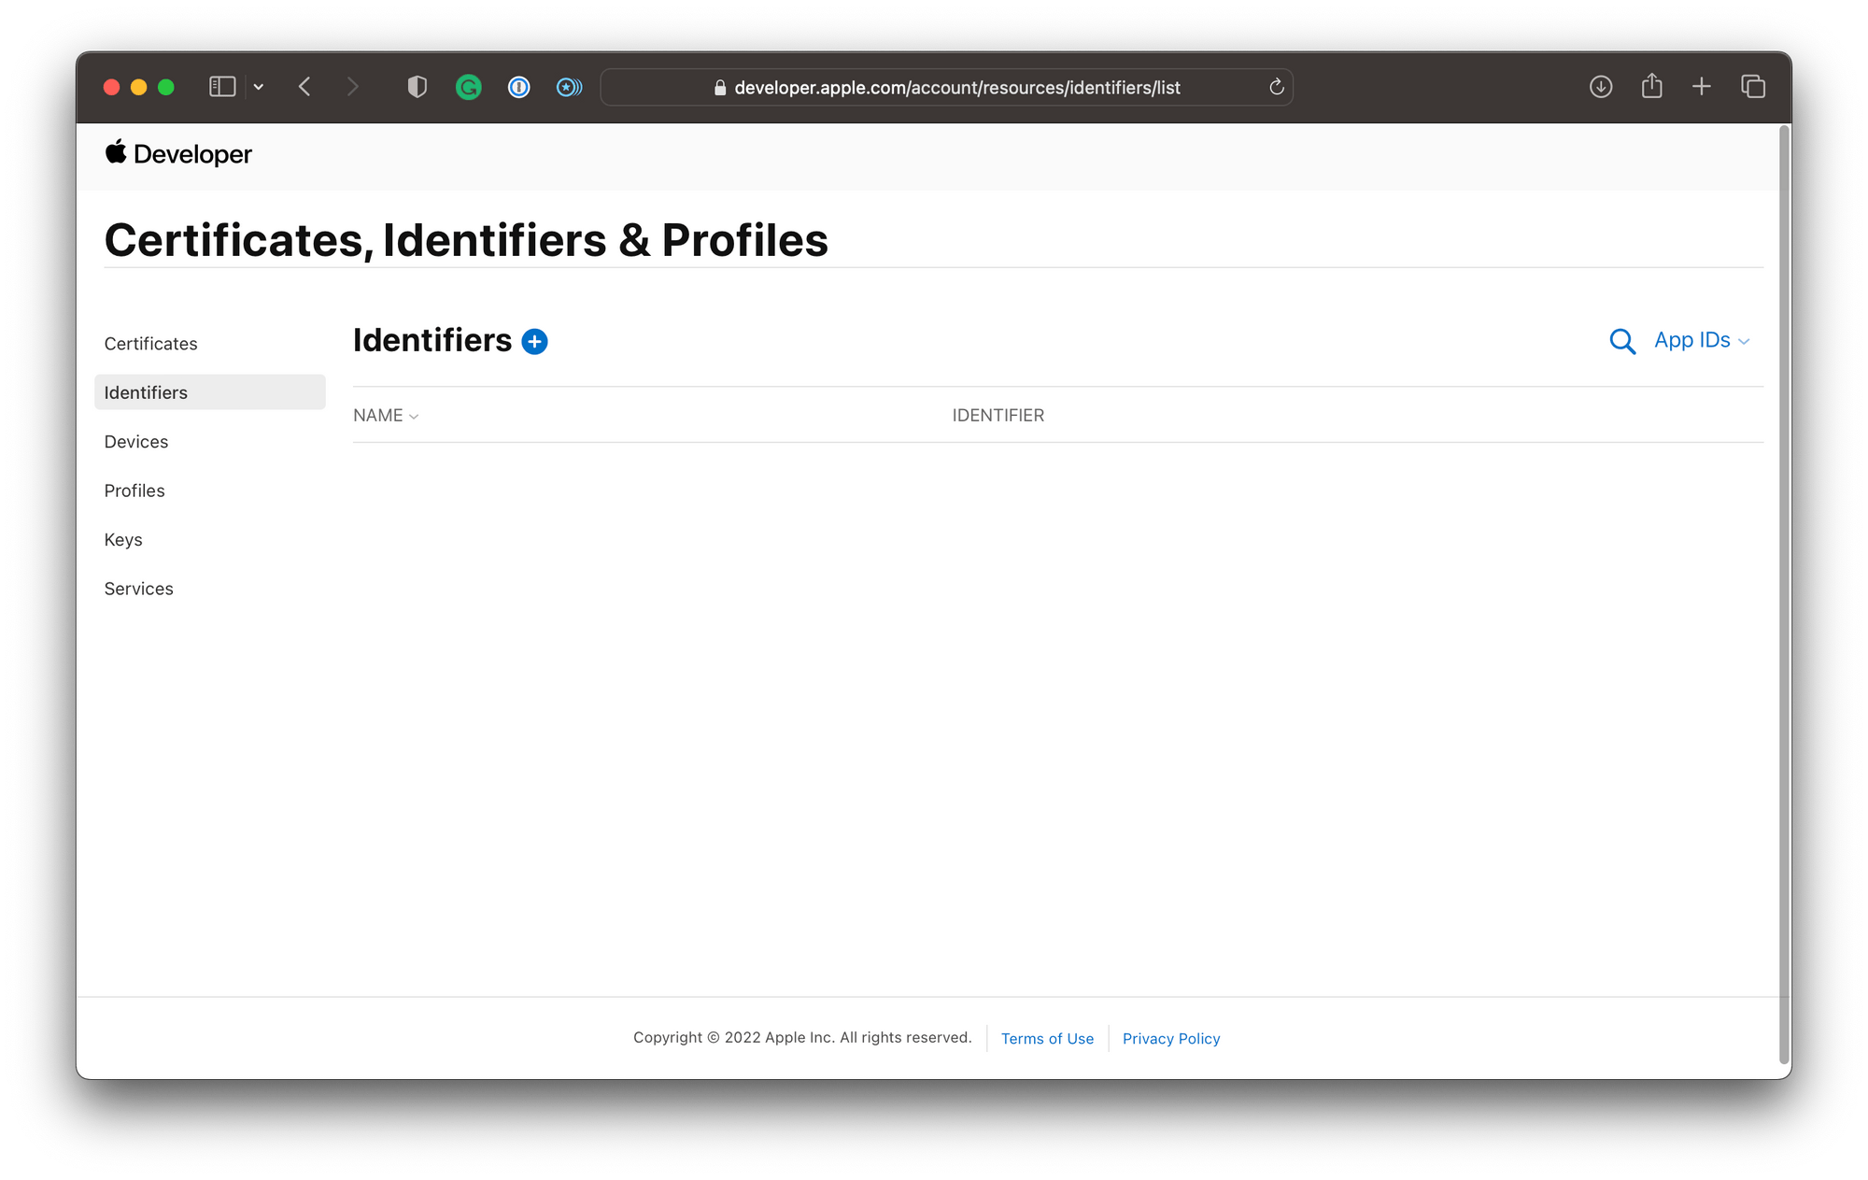Click the privacy shield in the address bar

coord(417,86)
